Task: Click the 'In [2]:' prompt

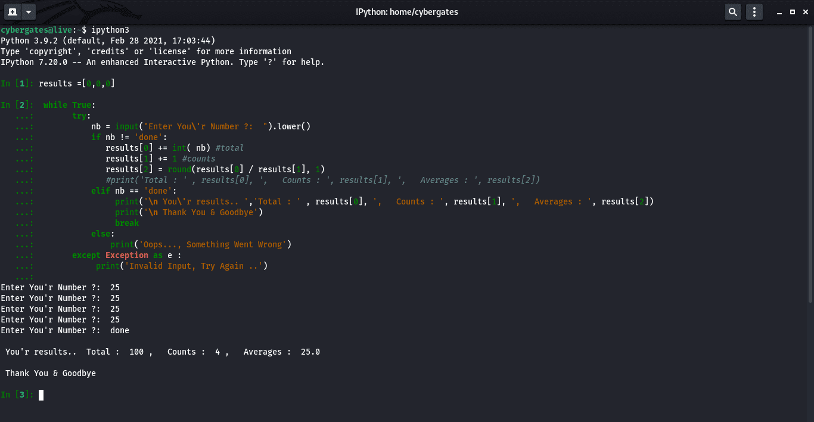Action: (x=17, y=105)
